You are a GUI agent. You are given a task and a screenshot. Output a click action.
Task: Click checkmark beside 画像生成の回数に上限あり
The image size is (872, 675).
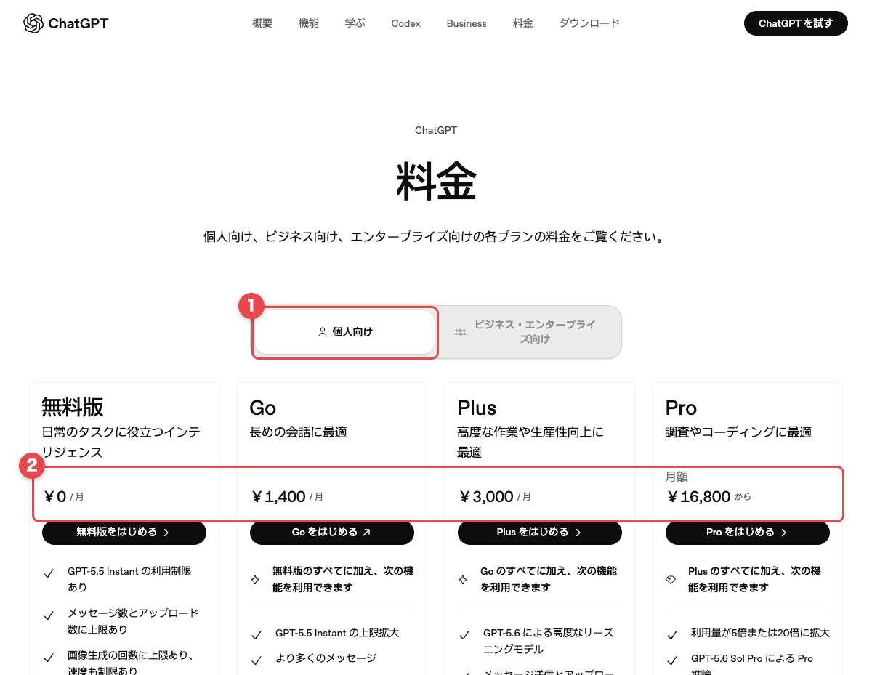[49, 658]
